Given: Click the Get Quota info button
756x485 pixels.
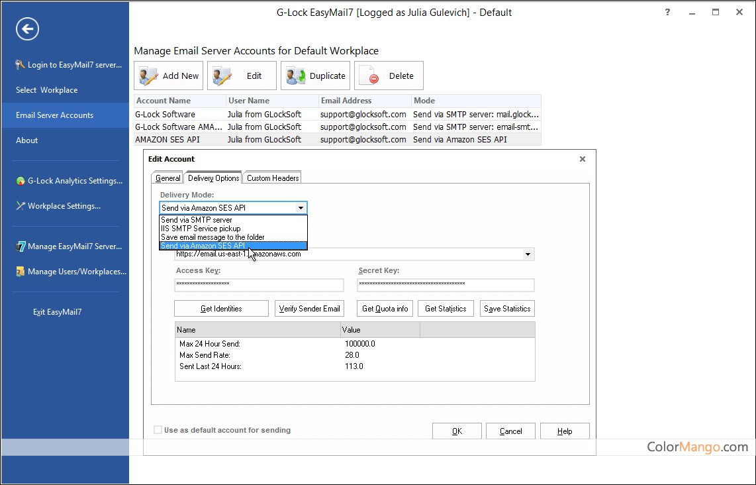Looking at the screenshot, I should click(385, 309).
